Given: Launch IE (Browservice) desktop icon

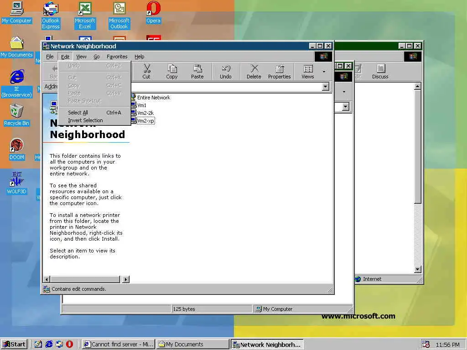Looking at the screenshot, I should tap(17, 84).
